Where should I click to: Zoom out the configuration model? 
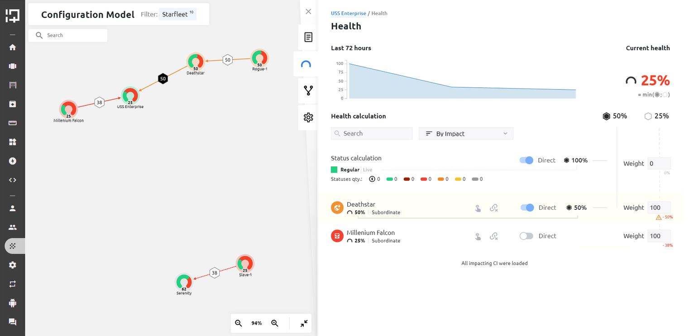point(239,323)
